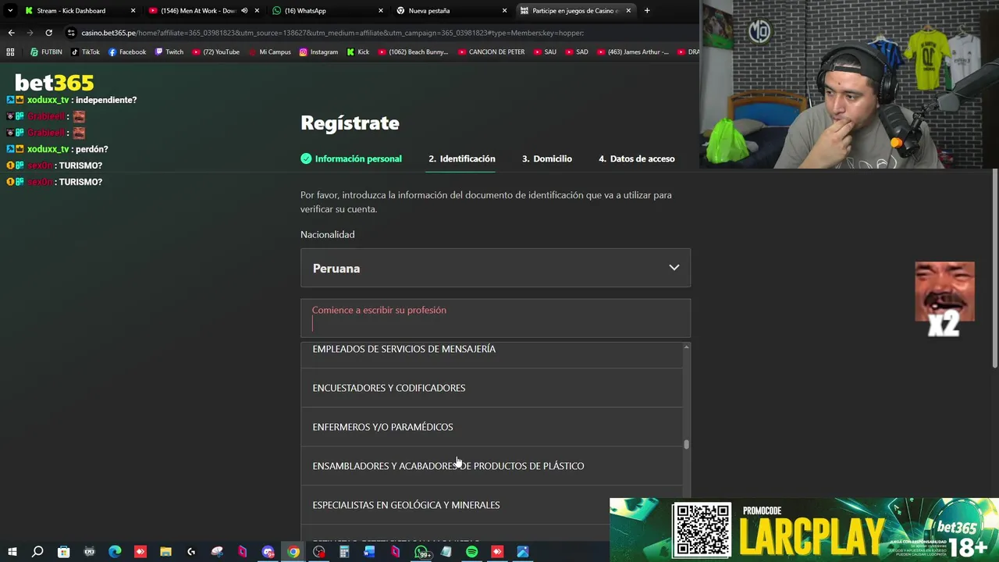View site information icon in address bar

click(x=71, y=33)
